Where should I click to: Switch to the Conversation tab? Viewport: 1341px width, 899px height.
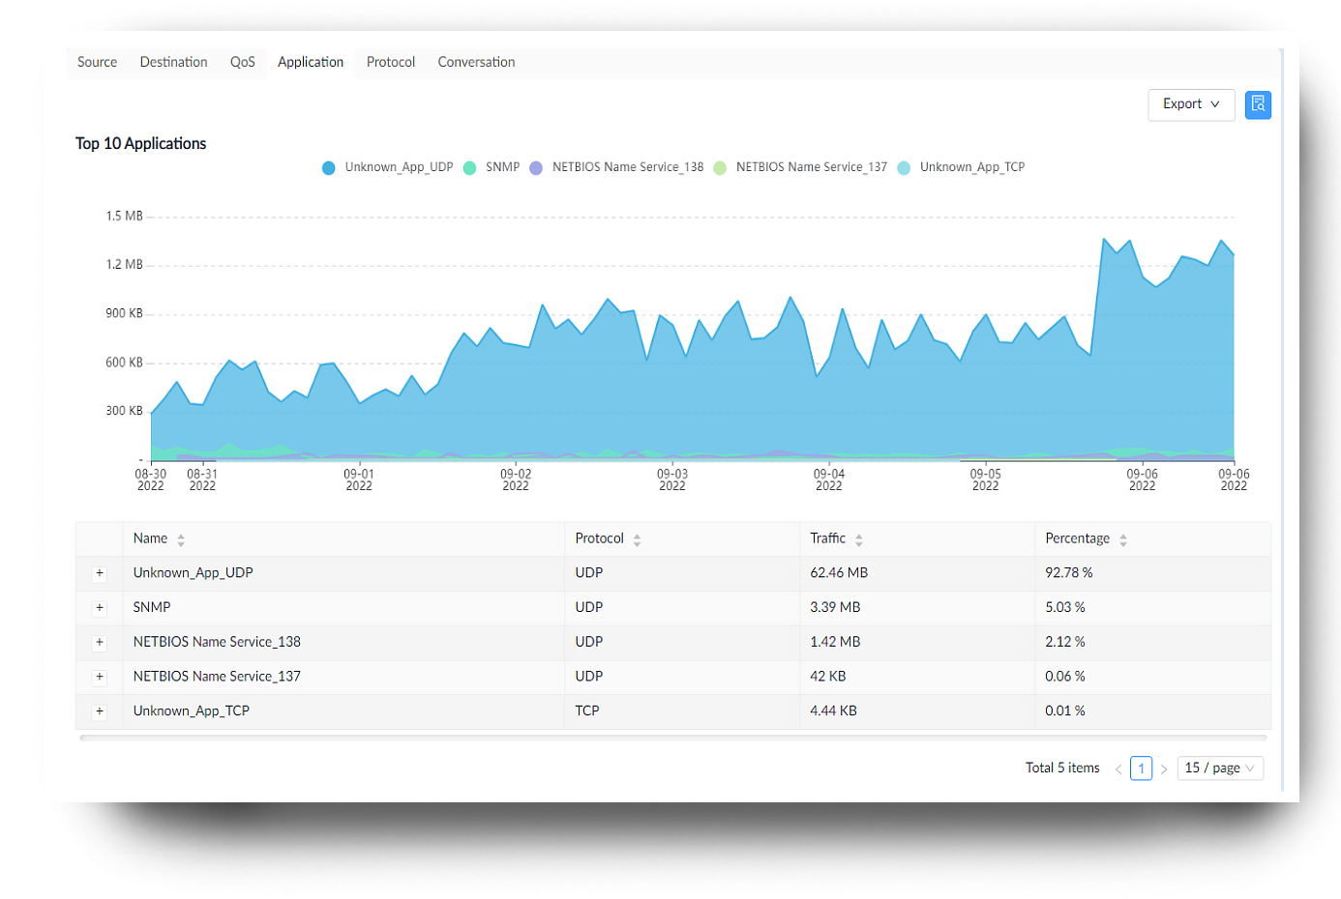[476, 62]
